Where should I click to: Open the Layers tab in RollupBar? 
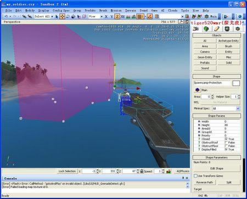pyautogui.click(x=238, y=29)
